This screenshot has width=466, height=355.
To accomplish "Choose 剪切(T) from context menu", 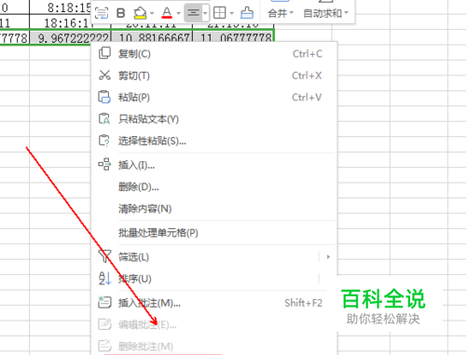I will coord(214,75).
